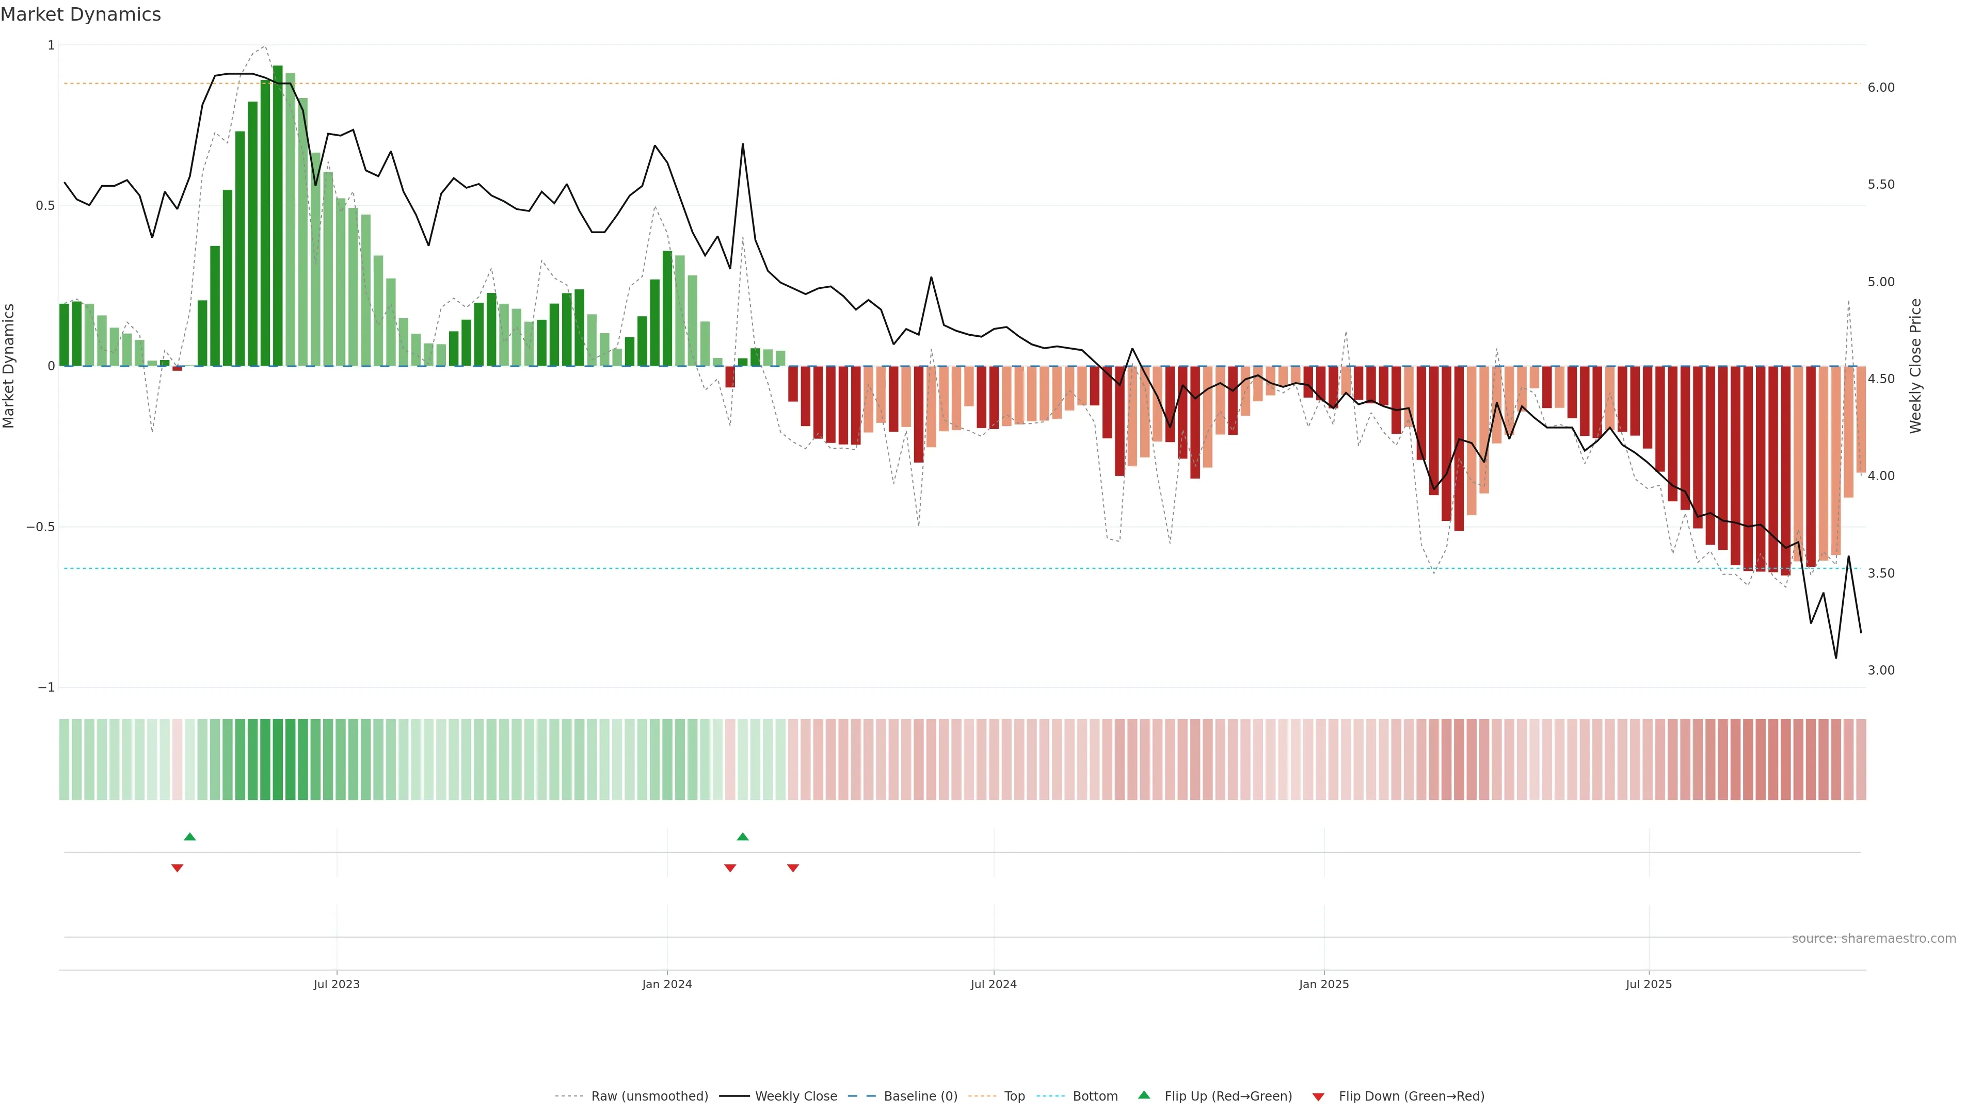Click the Jan 2025 axis label
Screen dimensions: 1982x1114
1323,984
